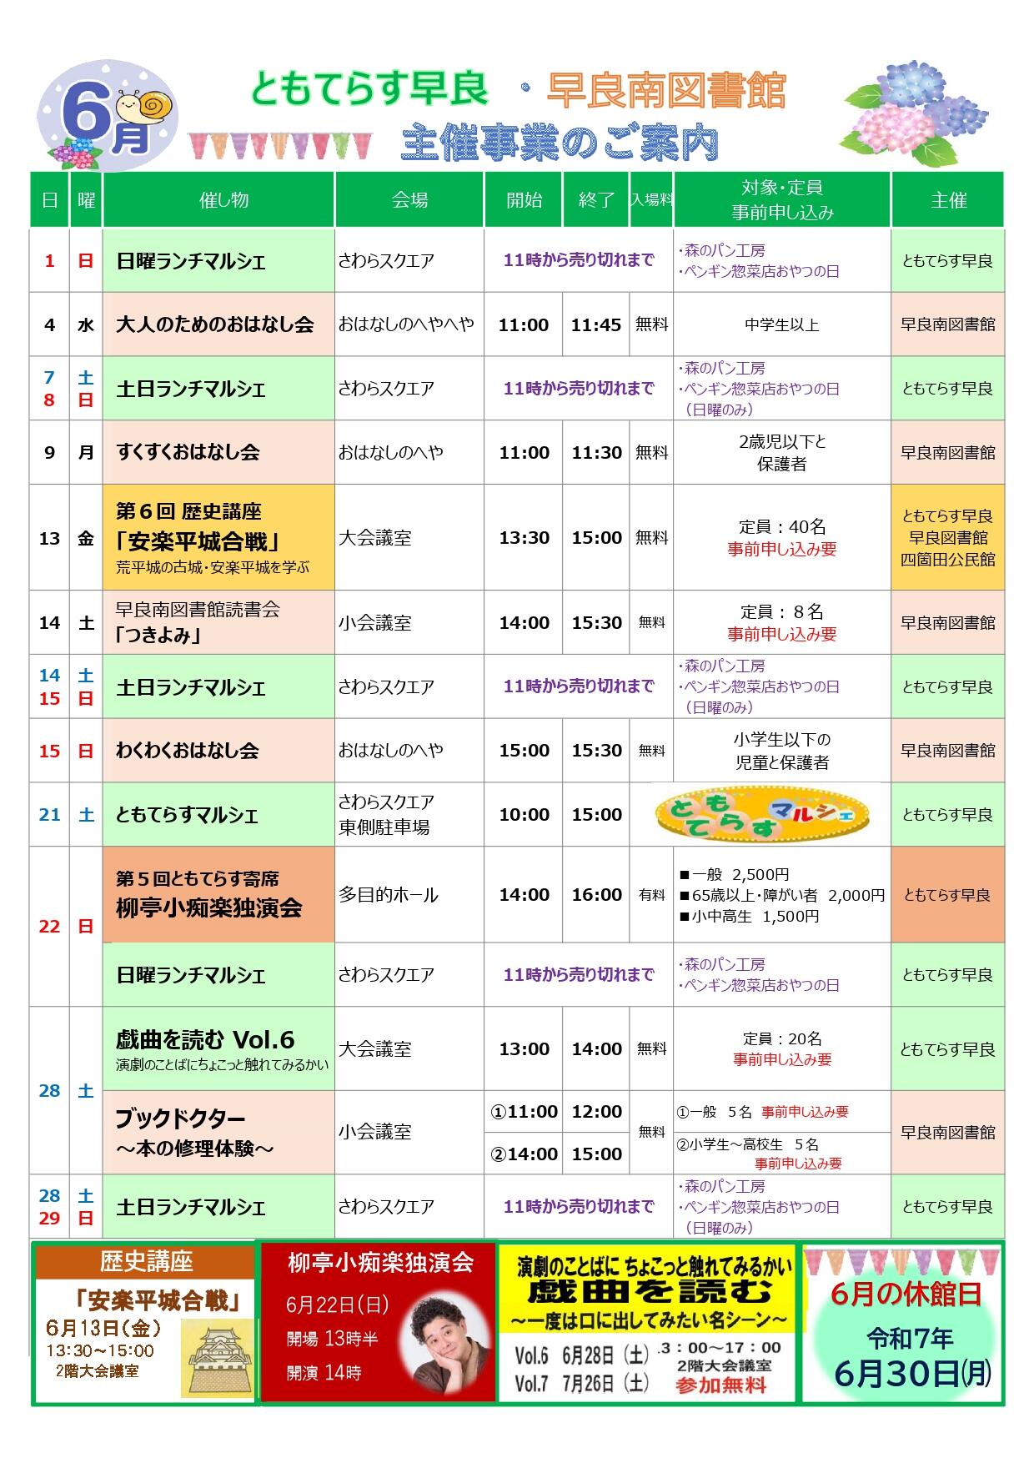The width and height of the screenshot is (1034, 1463).
Task: Click the 13:30 start time for 歴史講座
Action: 524,537
